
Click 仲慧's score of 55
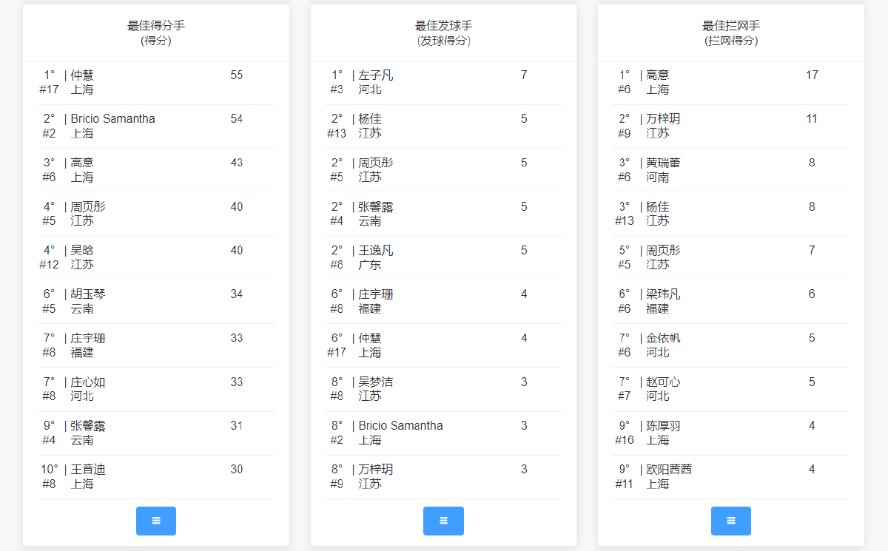point(237,75)
